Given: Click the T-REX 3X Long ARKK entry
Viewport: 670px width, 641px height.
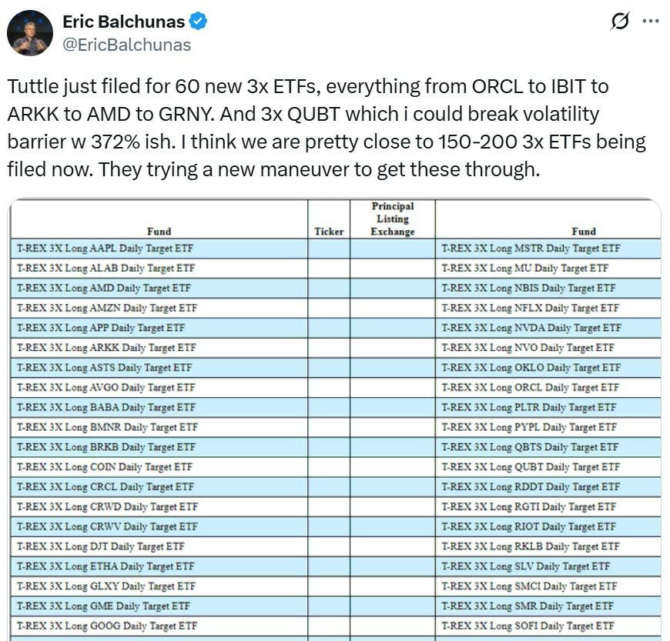Looking at the screenshot, I should [x=106, y=348].
